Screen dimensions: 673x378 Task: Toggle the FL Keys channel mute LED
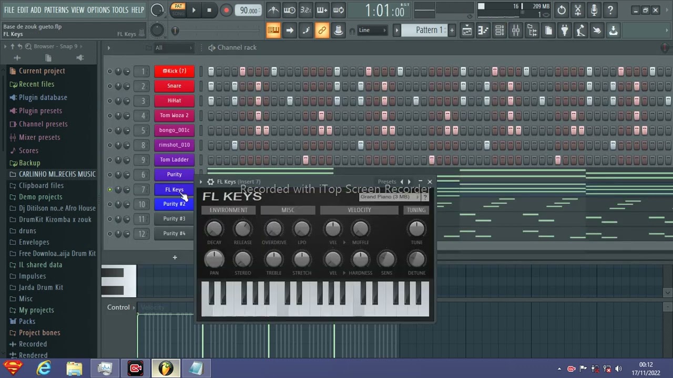tap(110, 190)
